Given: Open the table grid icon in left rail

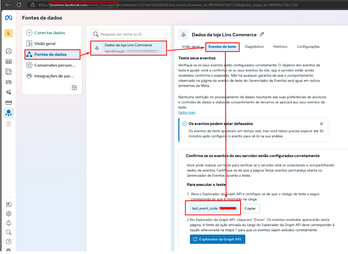Looking at the screenshot, I should coord(9,61).
